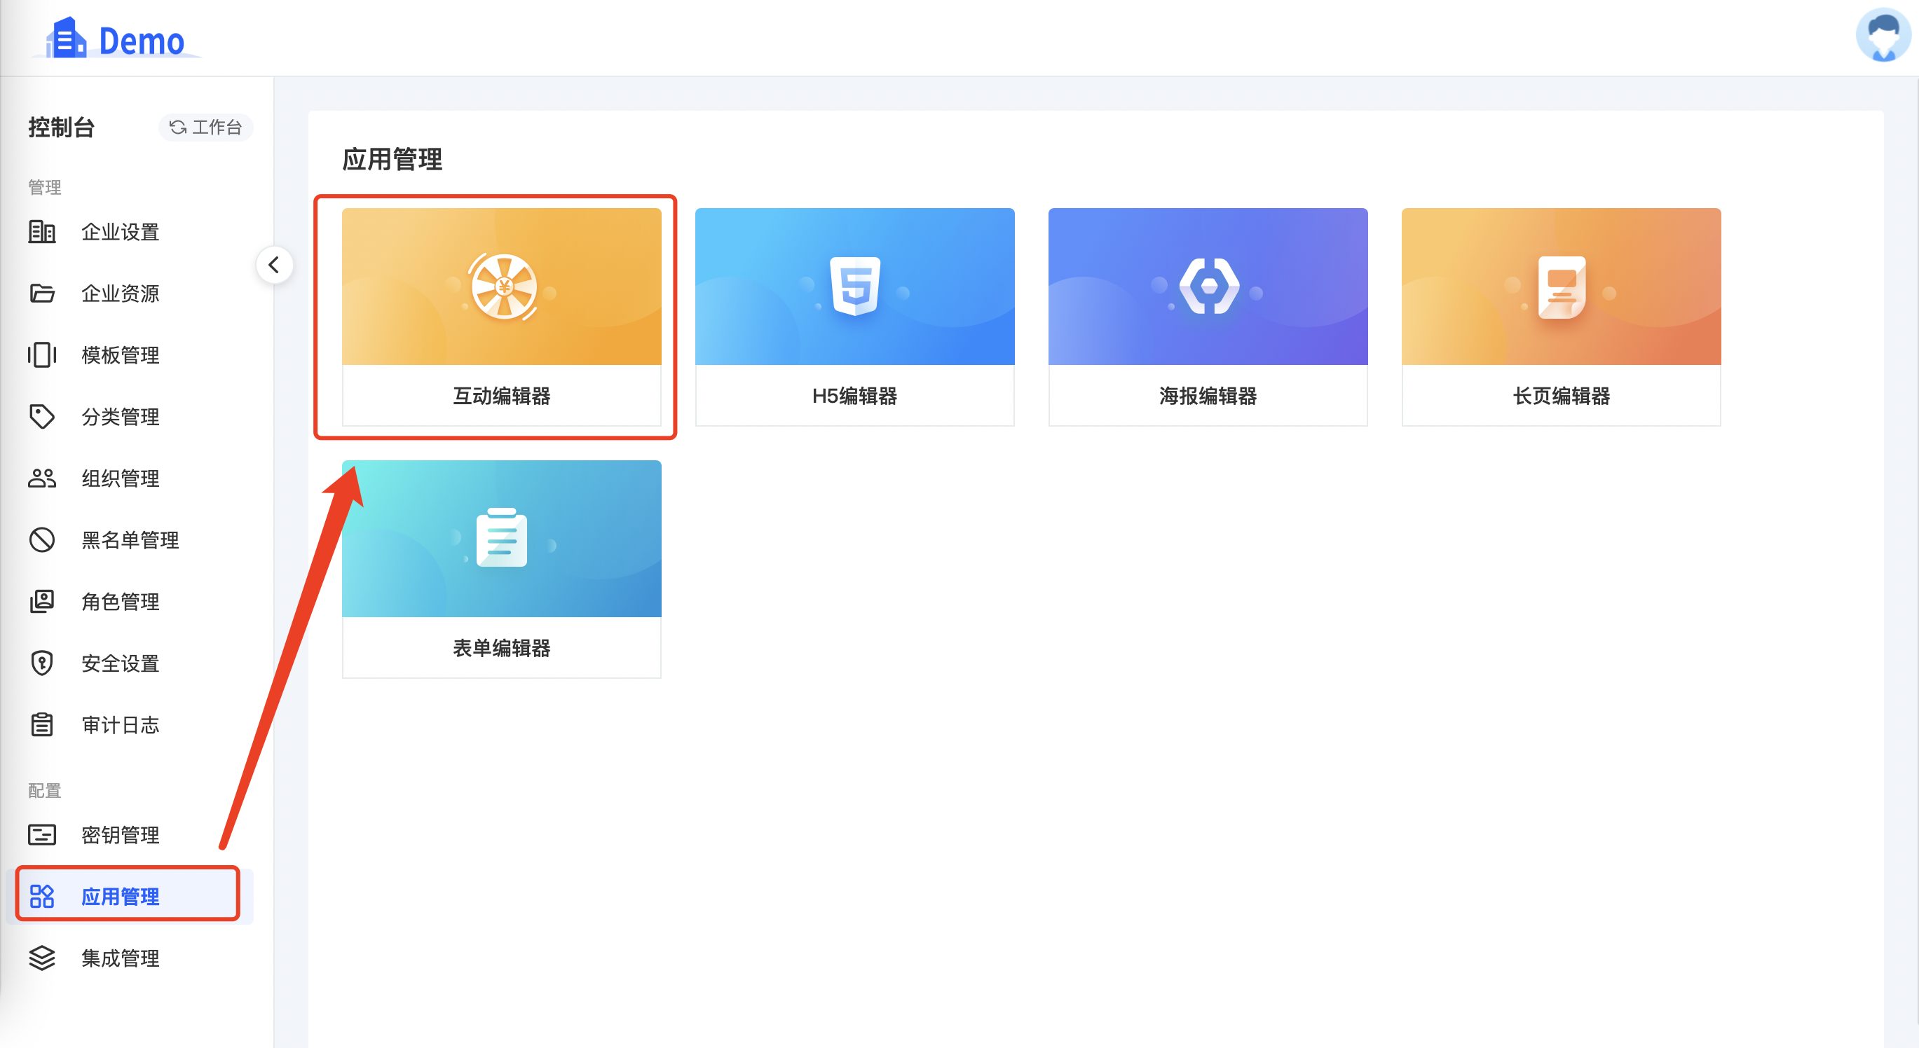Click the 企业设置 building icon
1919x1048 pixels.
tap(42, 232)
